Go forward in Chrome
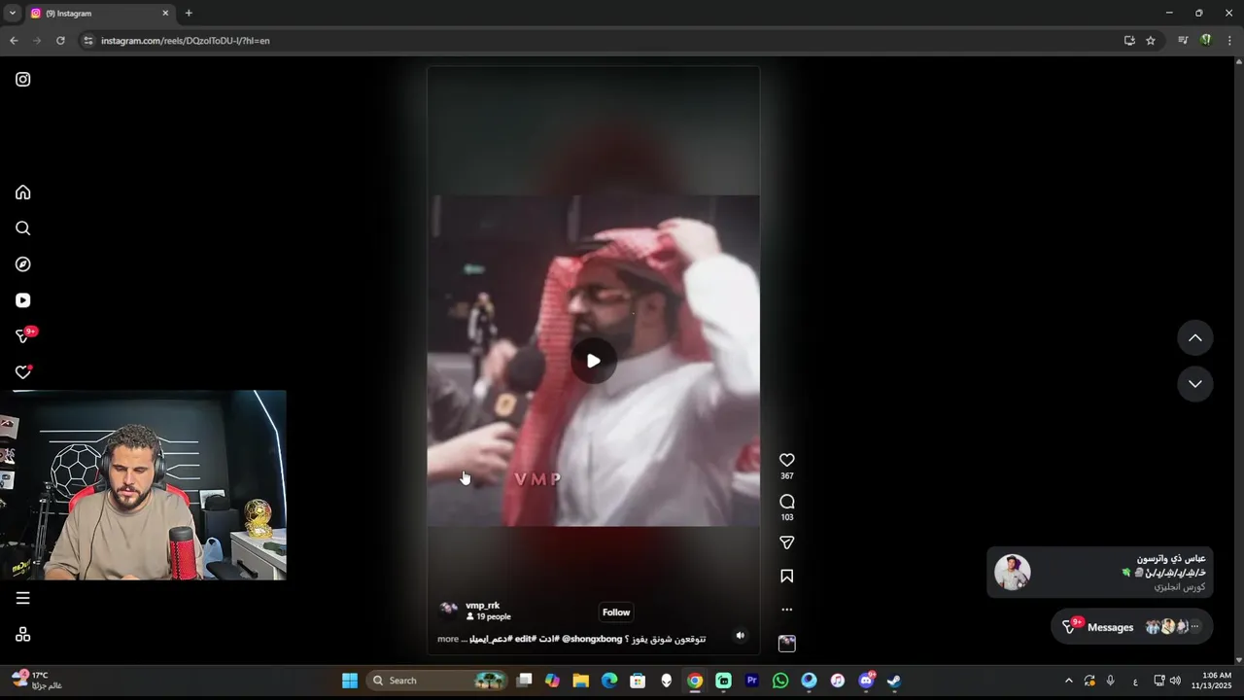The height and width of the screenshot is (700, 1244). coord(37,41)
